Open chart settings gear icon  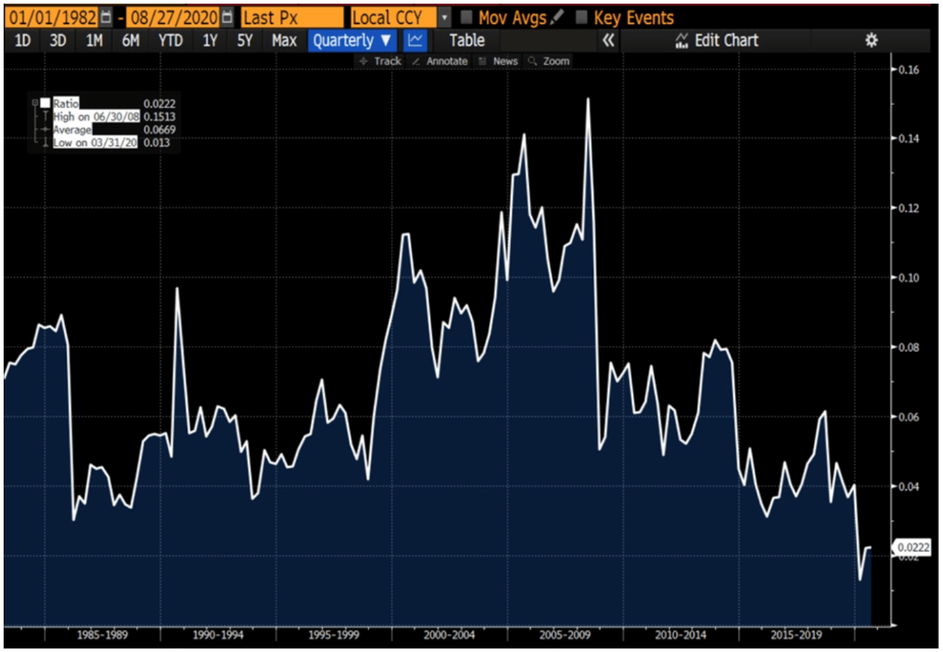point(871,40)
